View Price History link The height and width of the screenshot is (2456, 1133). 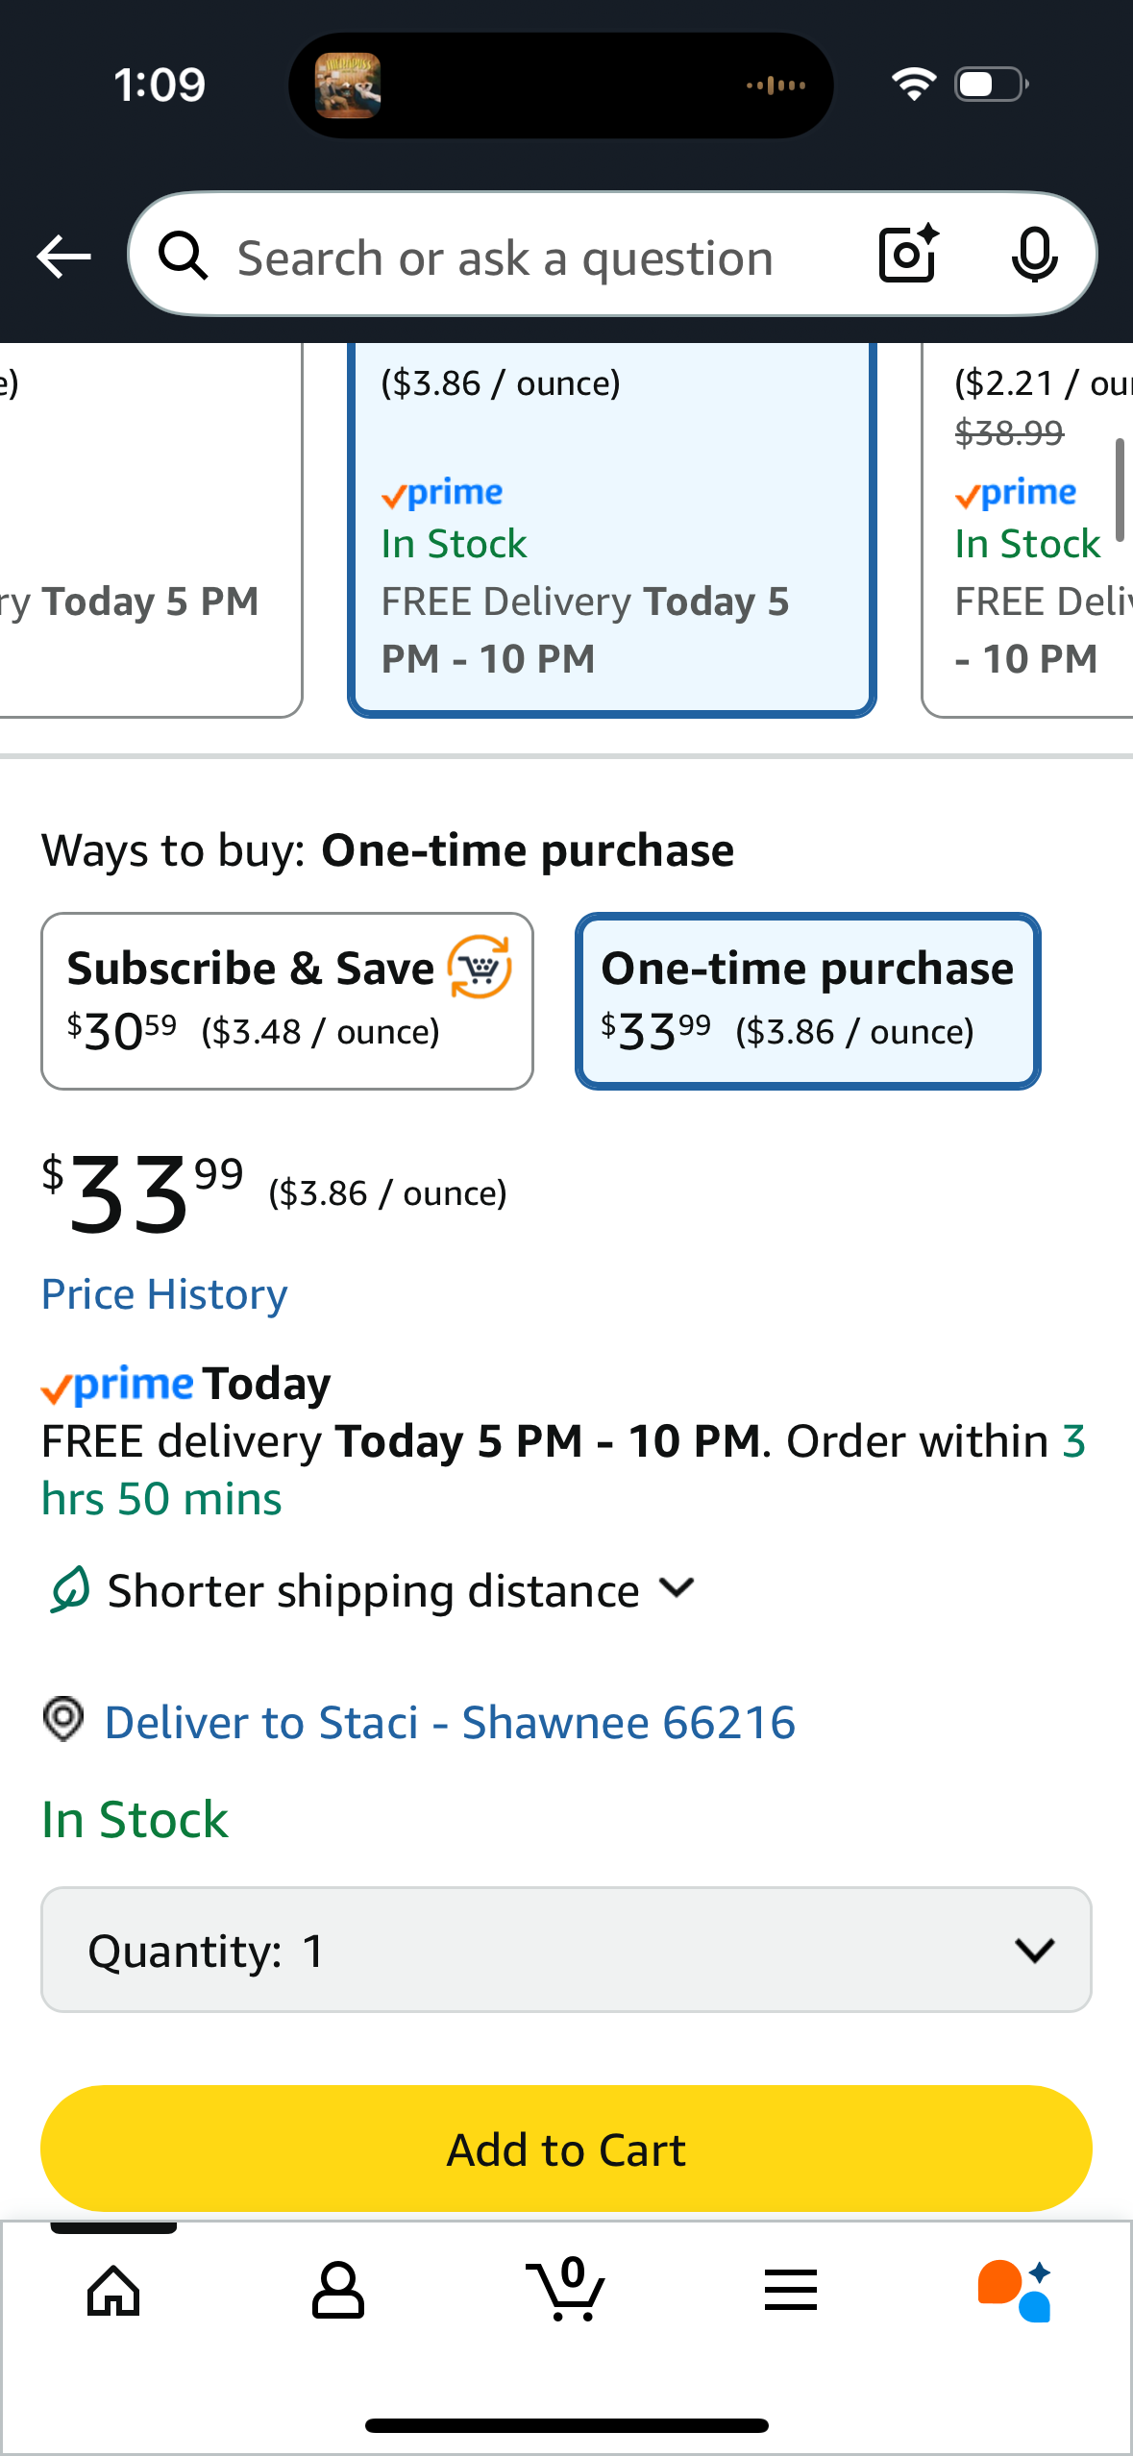(x=164, y=1294)
